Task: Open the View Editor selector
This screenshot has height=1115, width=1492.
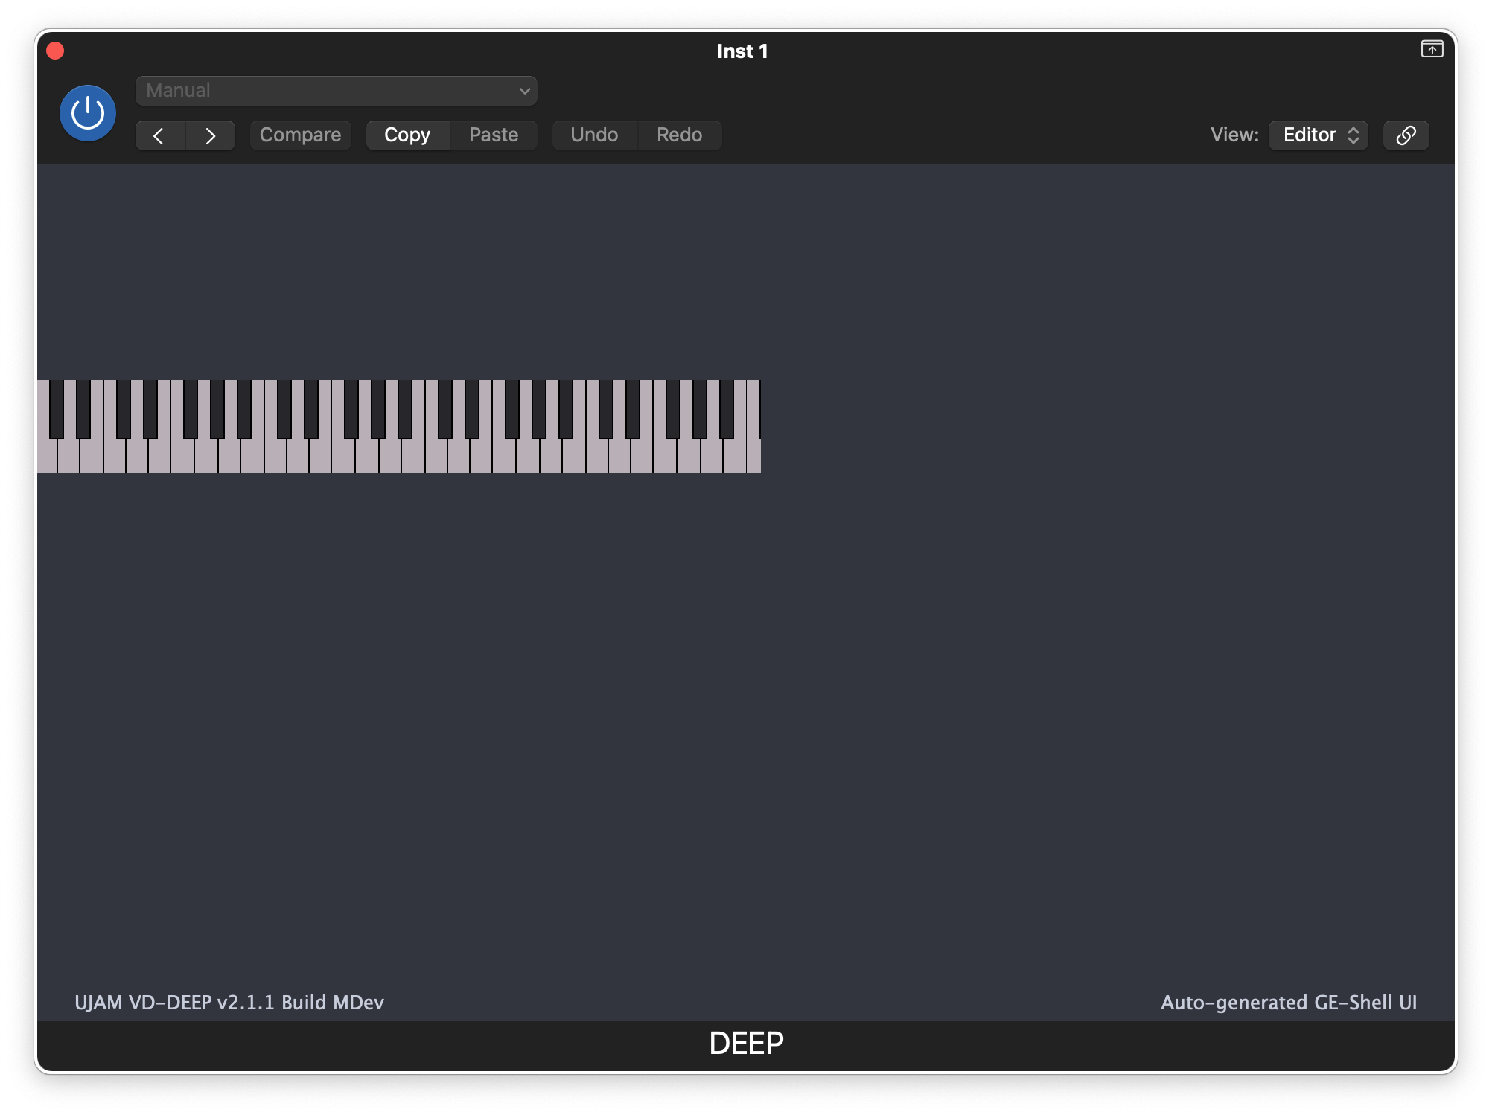Action: pos(1319,135)
